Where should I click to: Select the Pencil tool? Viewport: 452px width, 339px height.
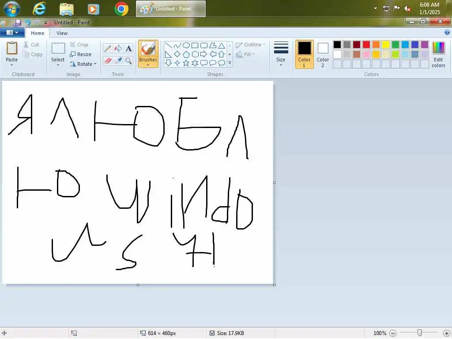tap(108, 48)
